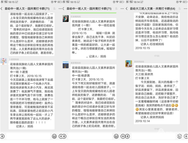
Task: Focus the message input in the leftmost chat
Action: pos(28,136)
